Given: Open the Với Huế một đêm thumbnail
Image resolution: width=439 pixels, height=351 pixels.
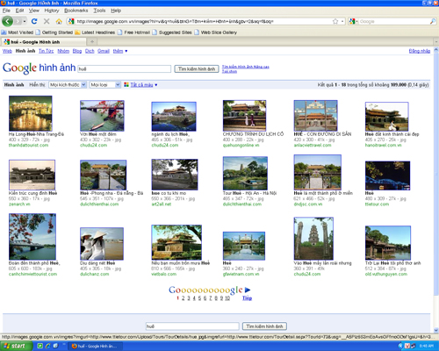Looking at the screenshot, I should pyautogui.click(x=102, y=116).
